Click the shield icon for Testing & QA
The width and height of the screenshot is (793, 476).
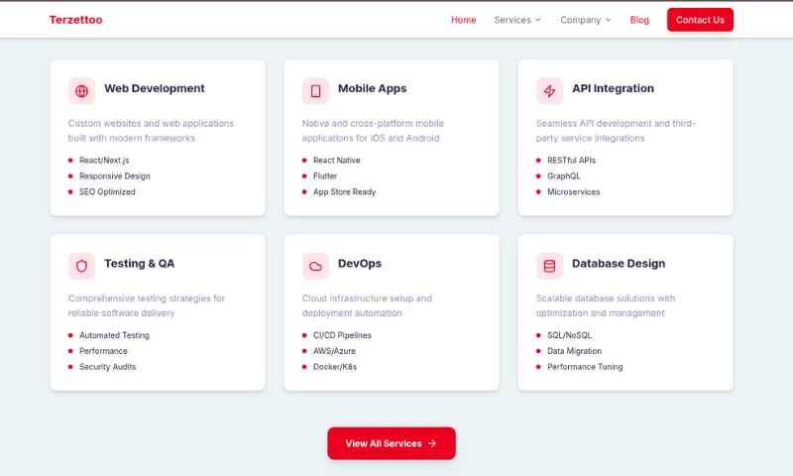point(81,266)
